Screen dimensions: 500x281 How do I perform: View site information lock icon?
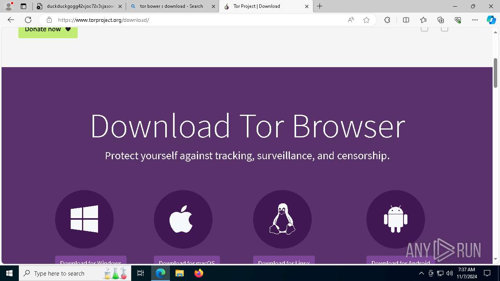pyautogui.click(x=49, y=20)
